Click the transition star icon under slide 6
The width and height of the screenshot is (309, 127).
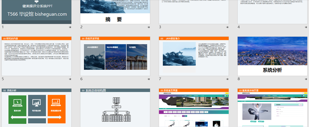click(x=149, y=79)
